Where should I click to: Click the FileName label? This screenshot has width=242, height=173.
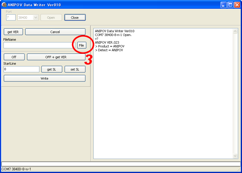pos(10,40)
